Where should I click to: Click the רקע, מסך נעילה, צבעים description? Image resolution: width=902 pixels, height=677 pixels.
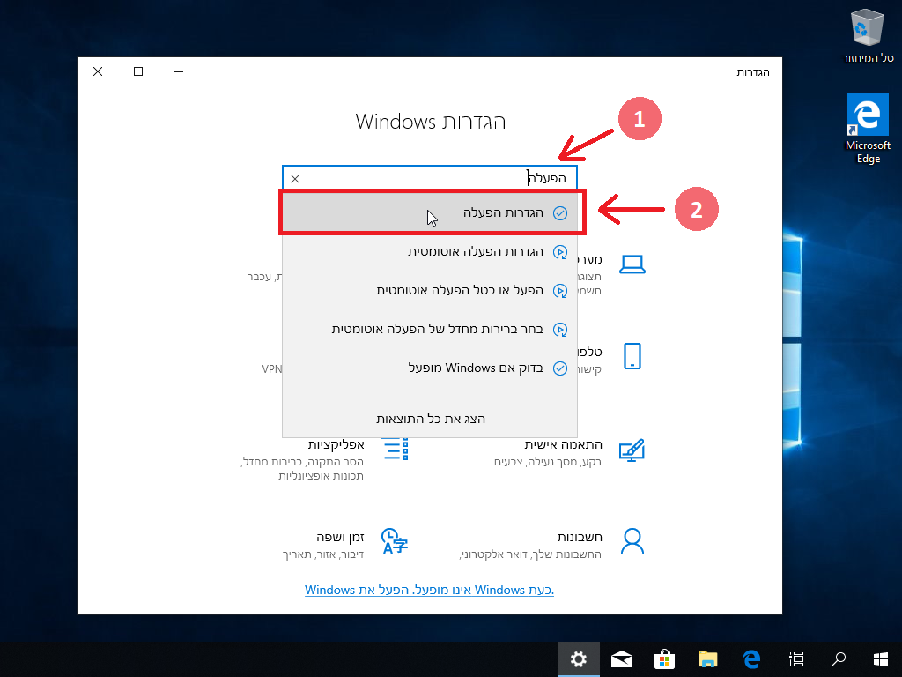coord(548,462)
